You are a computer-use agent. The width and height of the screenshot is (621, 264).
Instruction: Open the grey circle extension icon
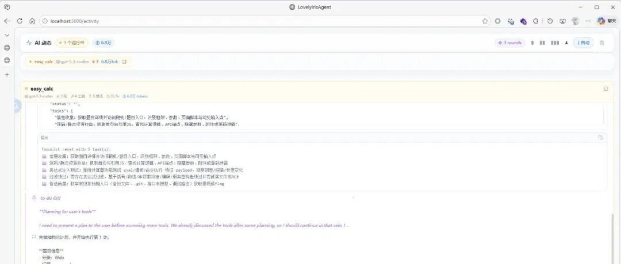pos(498,21)
